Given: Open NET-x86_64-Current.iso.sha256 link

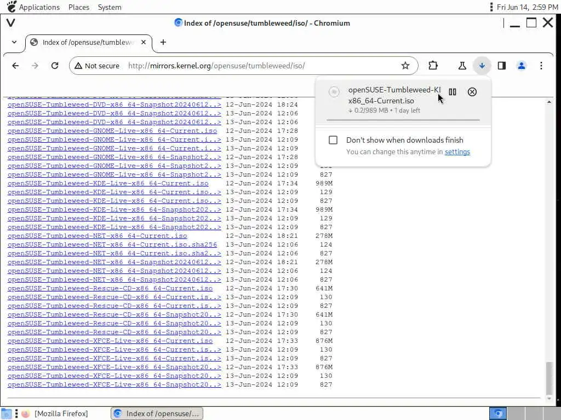Looking at the screenshot, I should pyautogui.click(x=112, y=244).
